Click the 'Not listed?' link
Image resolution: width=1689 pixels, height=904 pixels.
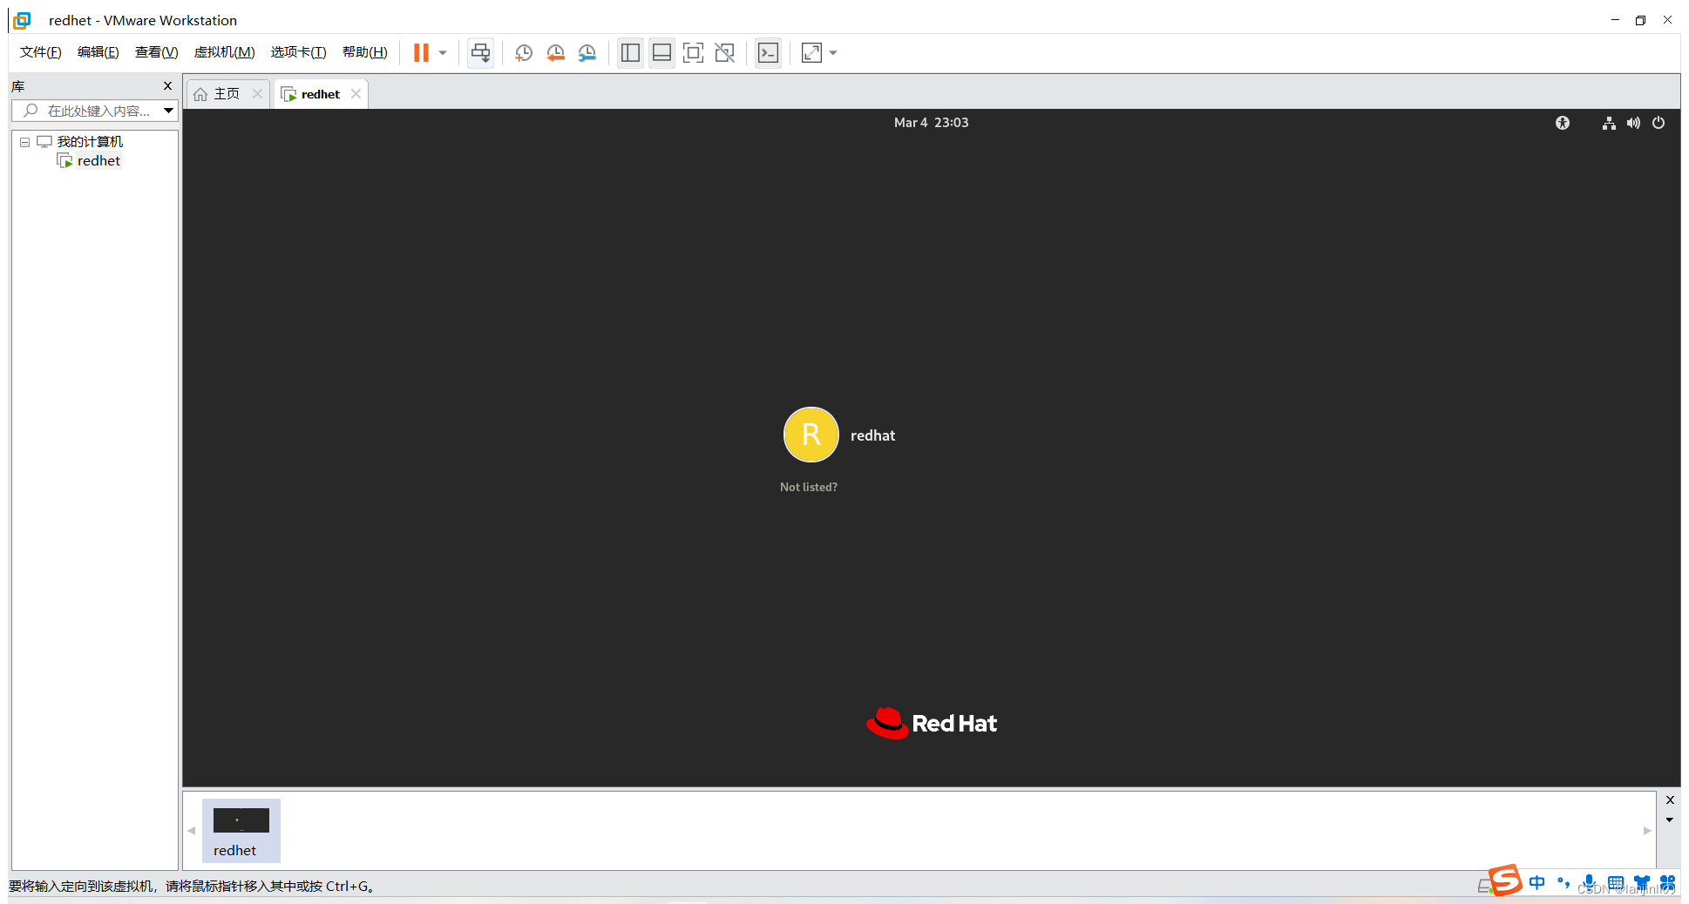click(x=808, y=487)
